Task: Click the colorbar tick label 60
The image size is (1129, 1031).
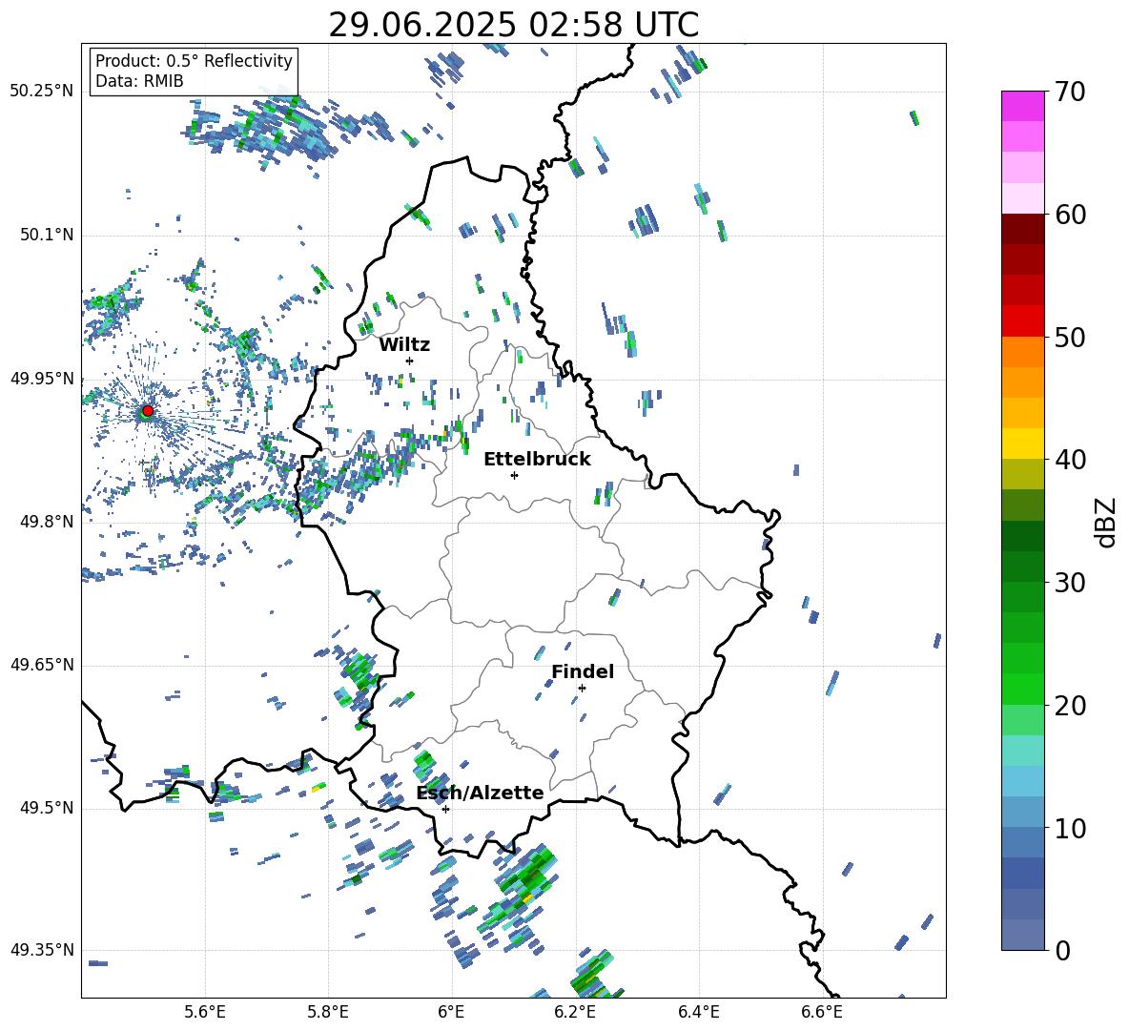Action: click(x=1070, y=215)
